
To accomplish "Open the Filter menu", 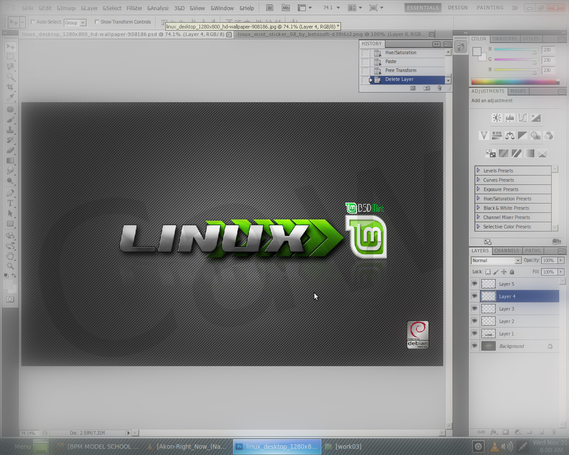I will click(134, 8).
